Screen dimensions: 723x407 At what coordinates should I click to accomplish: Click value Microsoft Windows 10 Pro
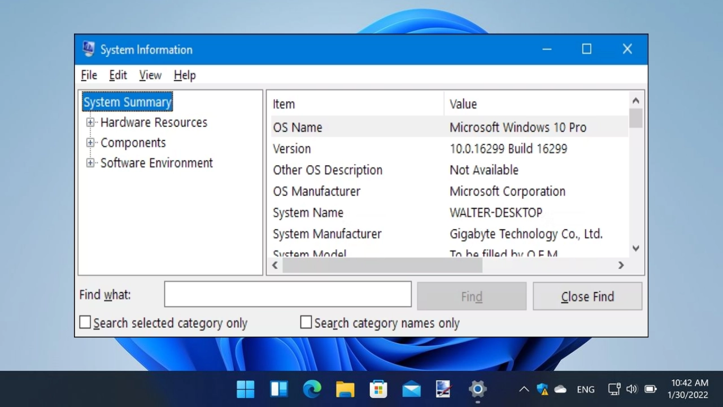(x=518, y=127)
